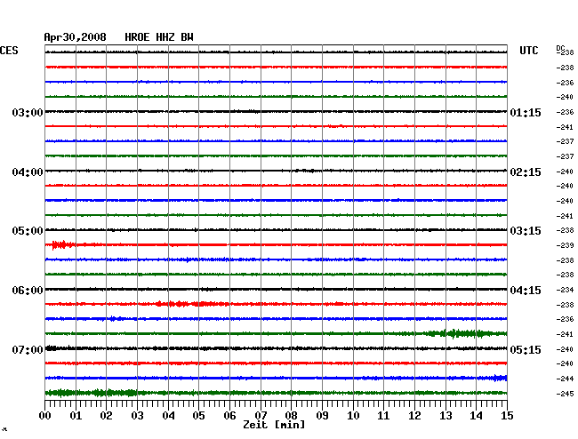Click the blue burst near minute 02
This screenshot has height=439, width=578.
coord(116,318)
